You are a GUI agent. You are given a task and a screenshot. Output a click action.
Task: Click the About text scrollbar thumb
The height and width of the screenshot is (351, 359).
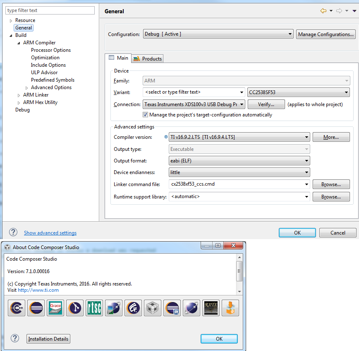click(239, 271)
